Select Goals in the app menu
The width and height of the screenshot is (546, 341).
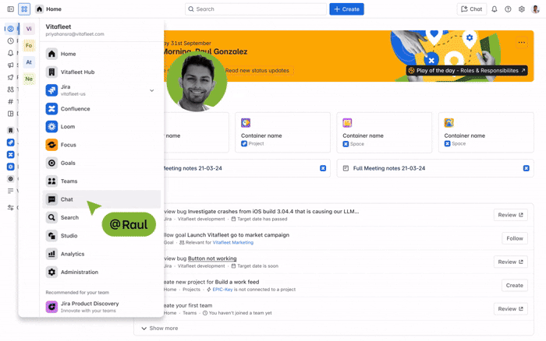click(68, 163)
